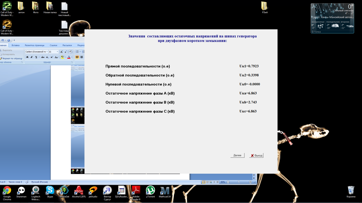Open the Вставка ribbon tab

[x=15, y=45]
